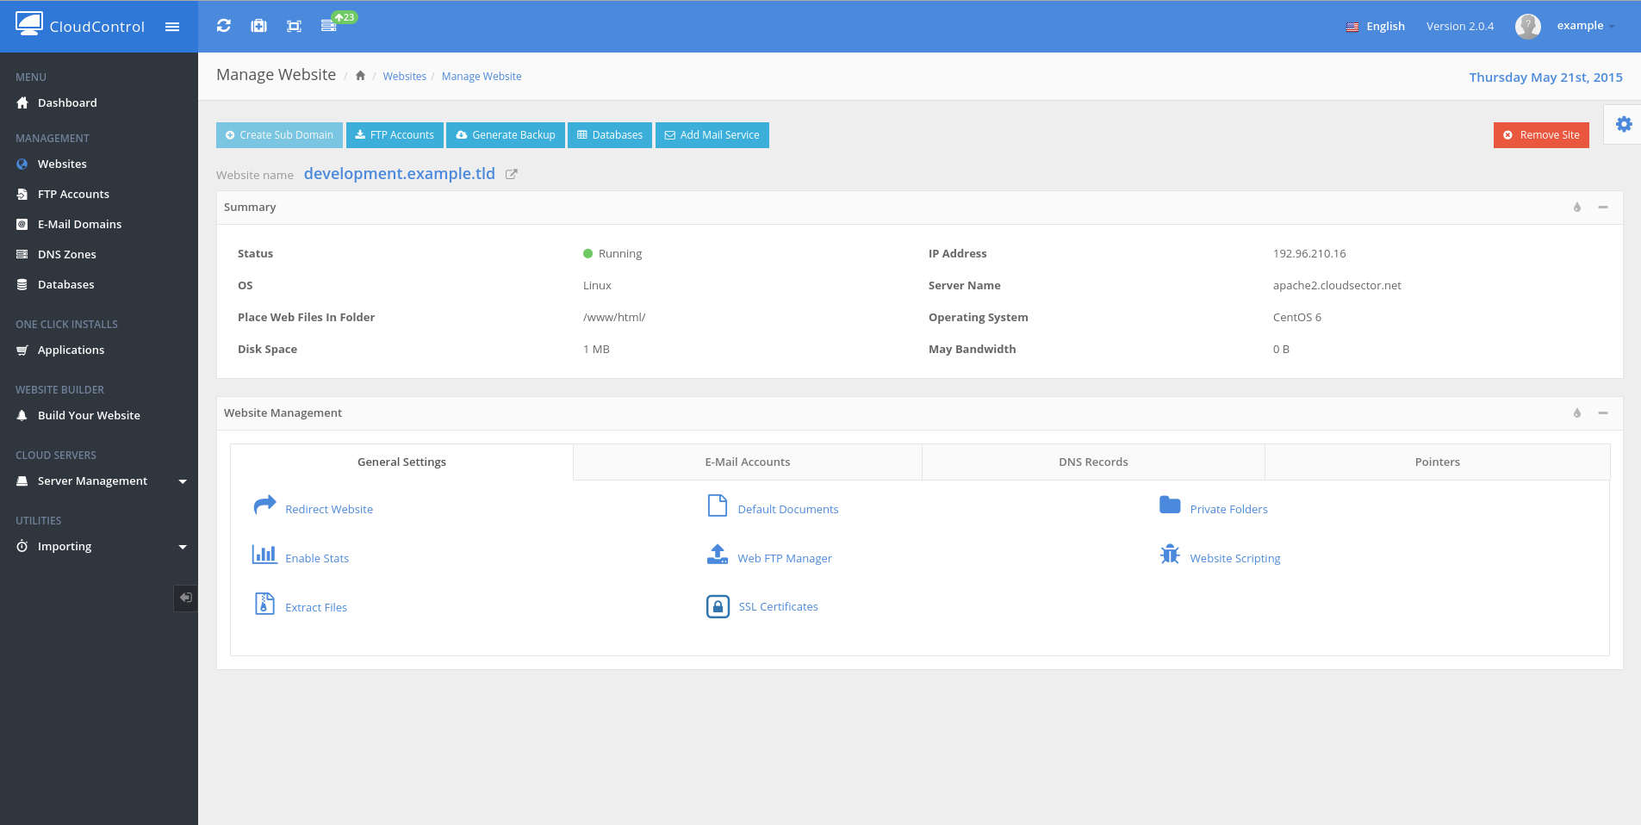Click the CloudControl logo

80,25
